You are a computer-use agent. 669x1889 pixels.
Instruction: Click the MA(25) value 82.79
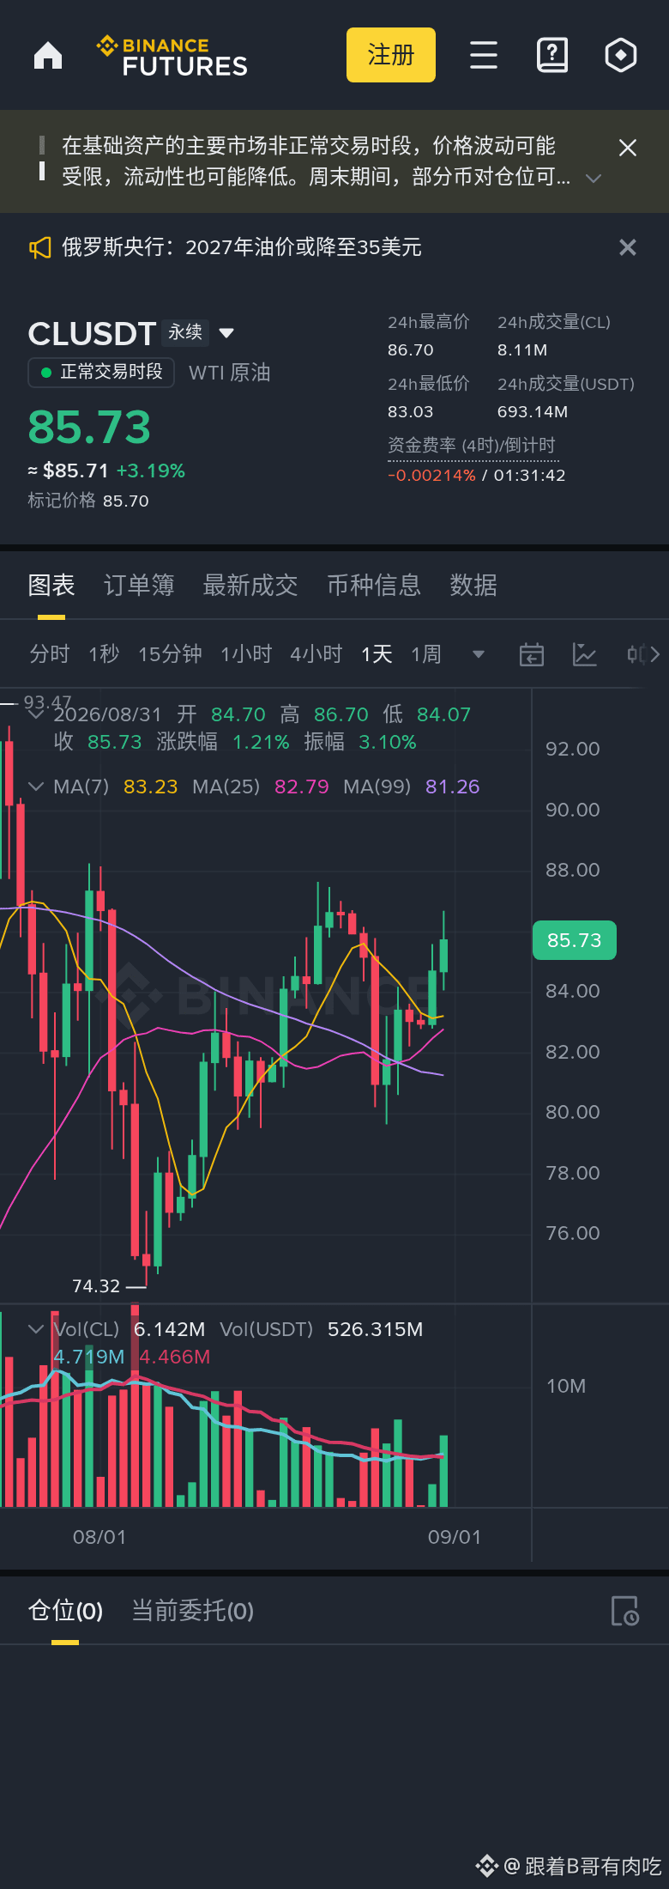[302, 787]
